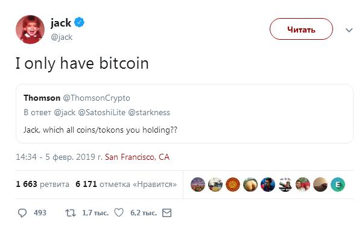This screenshot has height=234, width=362.
Task: Click the reply speech bubble icon
Action: (22, 213)
